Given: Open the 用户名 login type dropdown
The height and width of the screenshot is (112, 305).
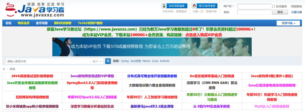Looking at the screenshot, I should [x=229, y=6].
